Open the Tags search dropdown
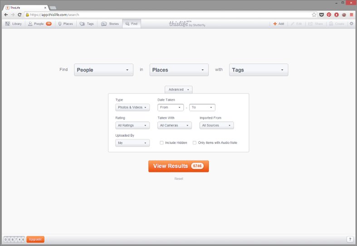The height and width of the screenshot is (246, 357). 259,70
